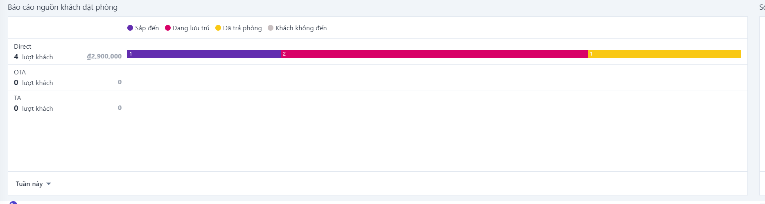Click the arrow next to Tuần này

[49, 184]
